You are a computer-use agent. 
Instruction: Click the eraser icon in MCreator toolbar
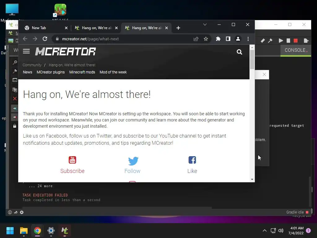(x=263, y=41)
